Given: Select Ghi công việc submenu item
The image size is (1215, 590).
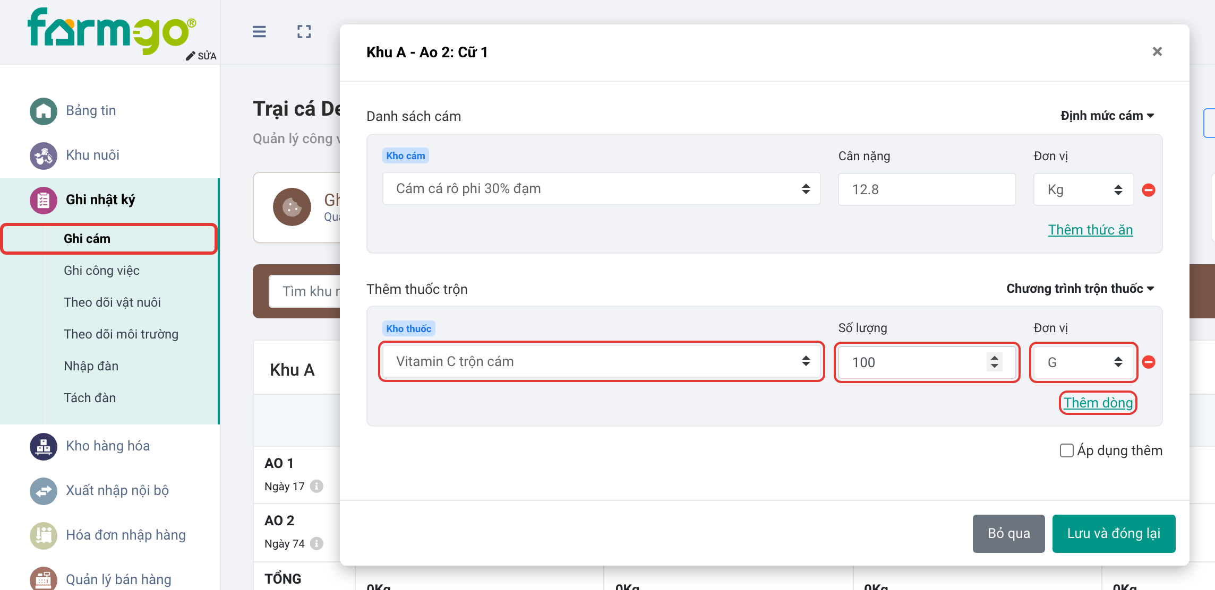Looking at the screenshot, I should click(x=101, y=271).
